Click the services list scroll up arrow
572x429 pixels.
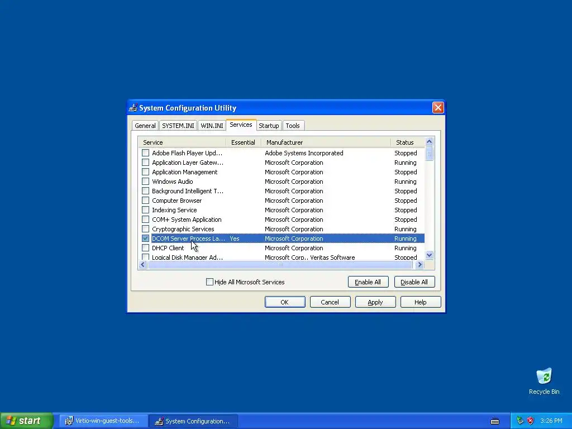[429, 141]
